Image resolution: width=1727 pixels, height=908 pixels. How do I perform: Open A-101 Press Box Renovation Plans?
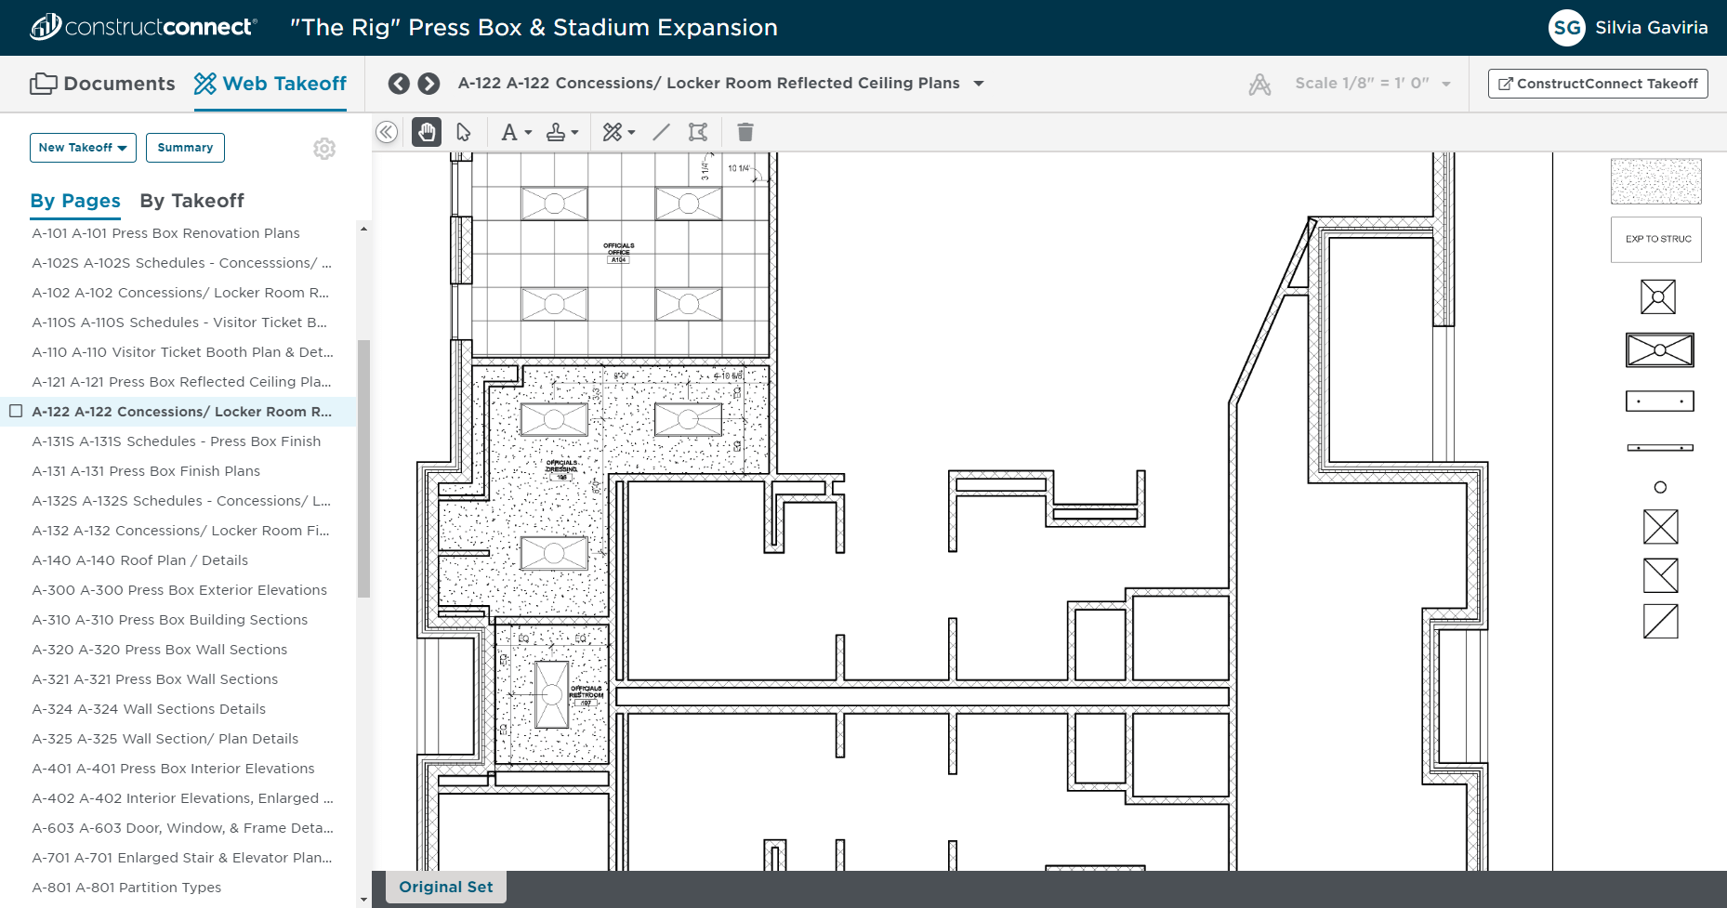tap(165, 233)
